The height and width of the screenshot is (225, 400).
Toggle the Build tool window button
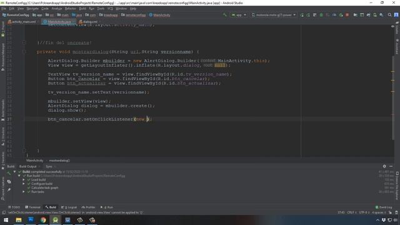[x=51, y=207]
